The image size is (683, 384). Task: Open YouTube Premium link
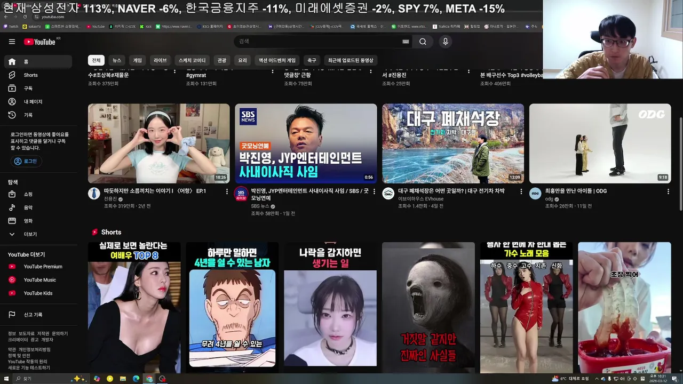pos(37,267)
